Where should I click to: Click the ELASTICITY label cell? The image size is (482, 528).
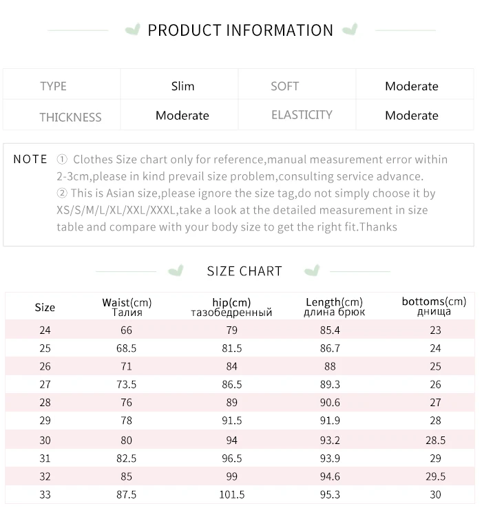tap(297, 115)
